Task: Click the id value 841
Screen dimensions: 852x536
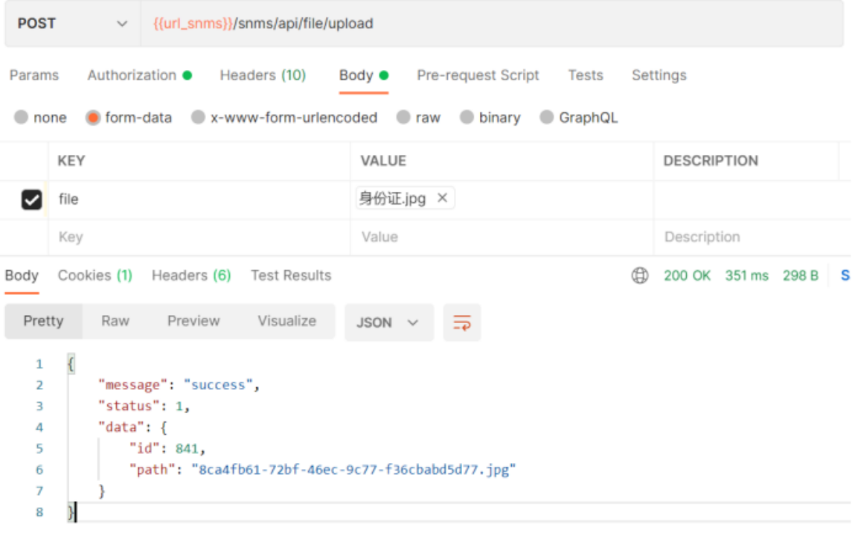Action: (187, 448)
